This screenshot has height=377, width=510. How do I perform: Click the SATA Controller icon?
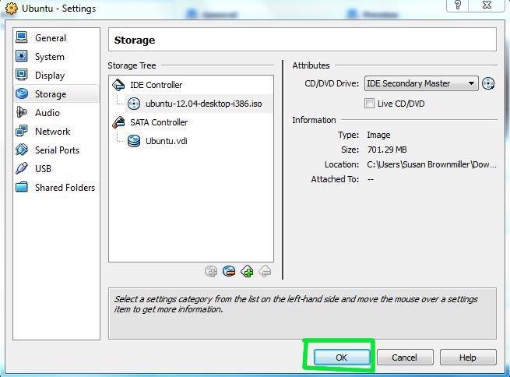coord(118,122)
